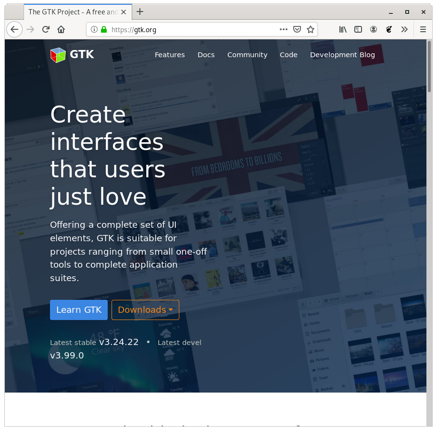
Task: Bookmark this page with the star
Action: [311, 29]
